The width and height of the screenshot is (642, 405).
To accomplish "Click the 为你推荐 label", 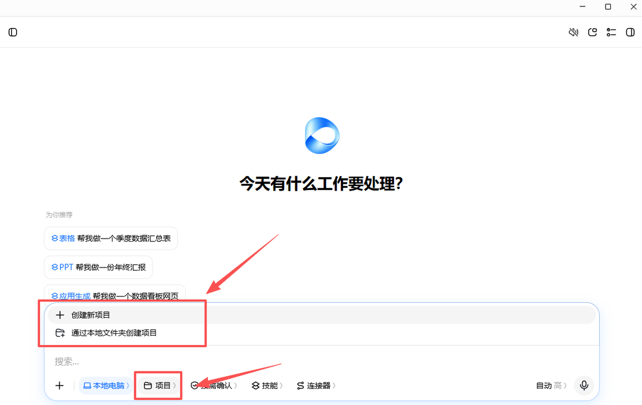I will (x=59, y=215).
